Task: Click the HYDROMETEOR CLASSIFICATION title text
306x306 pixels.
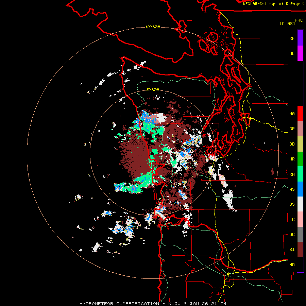Action: click(x=119, y=304)
